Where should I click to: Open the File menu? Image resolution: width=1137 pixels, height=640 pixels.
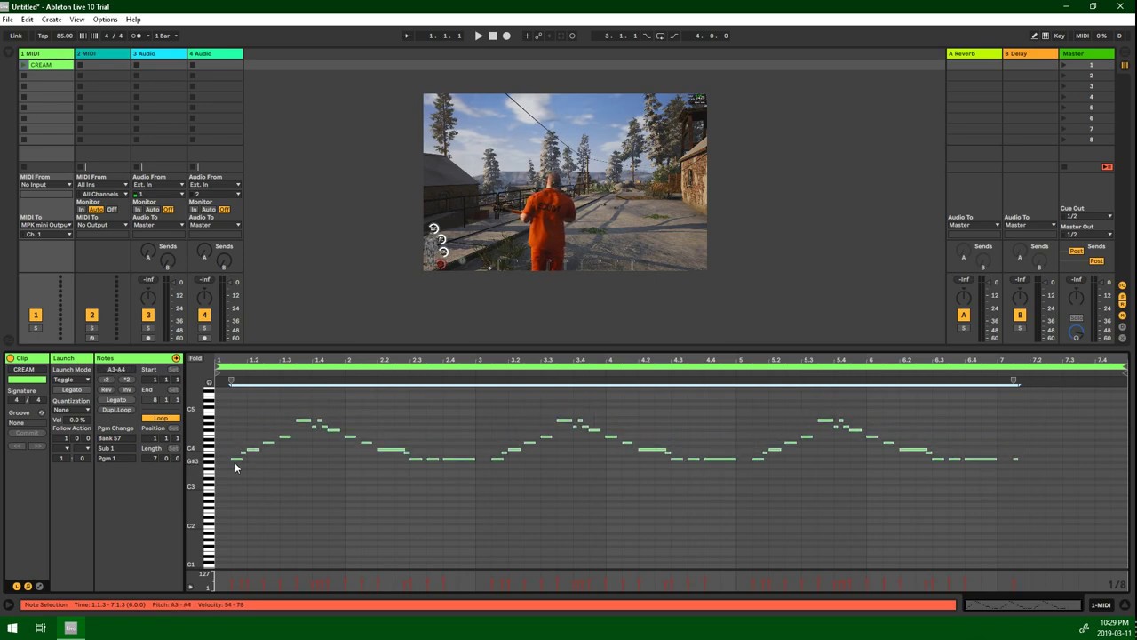(x=7, y=19)
